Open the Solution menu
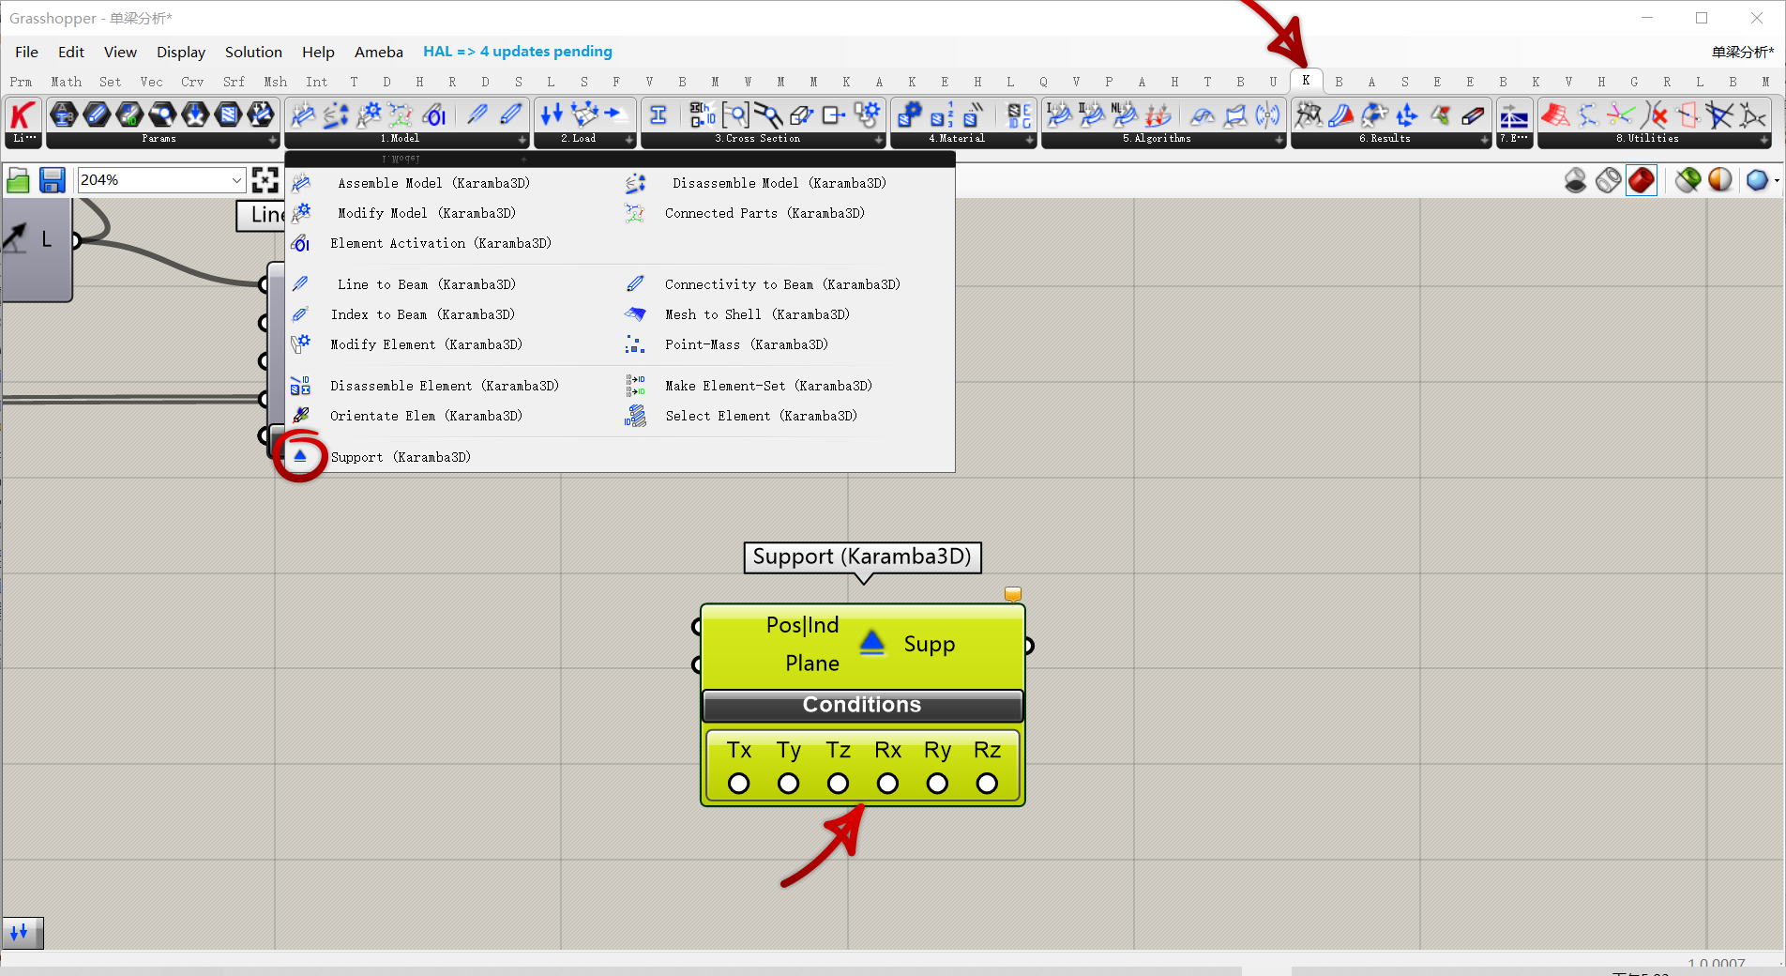 pyautogui.click(x=253, y=52)
